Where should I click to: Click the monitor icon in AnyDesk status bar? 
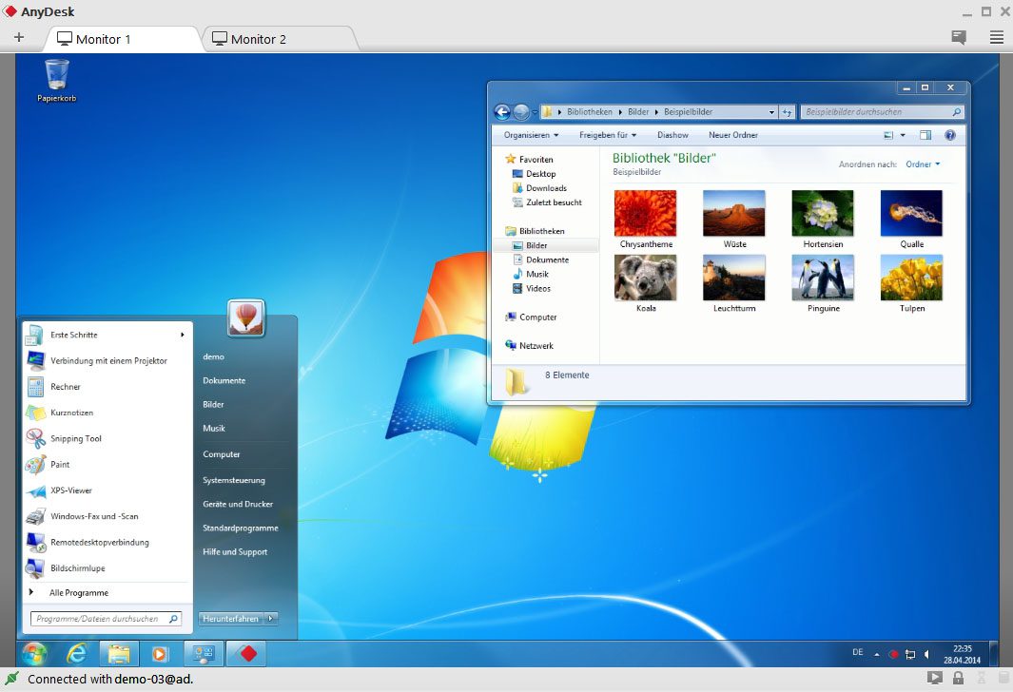[935, 678]
